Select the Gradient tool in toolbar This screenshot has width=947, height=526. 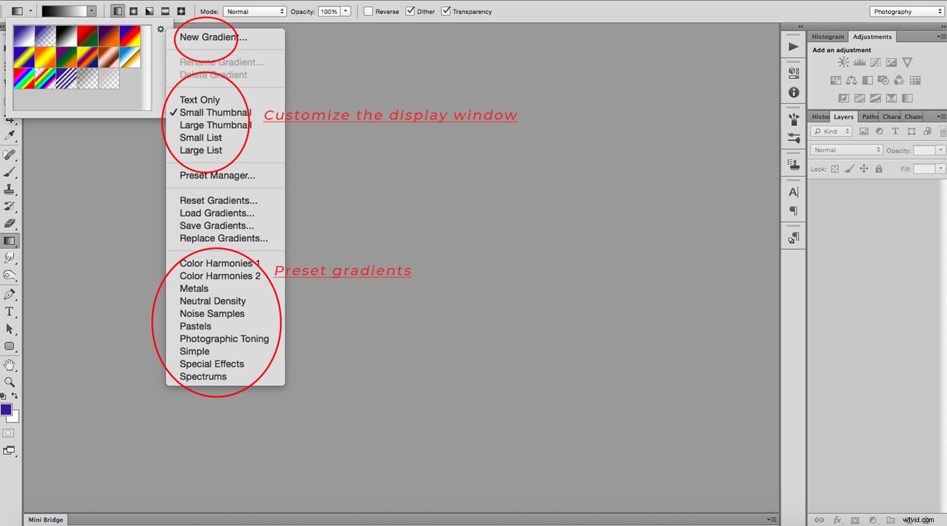tap(9, 241)
